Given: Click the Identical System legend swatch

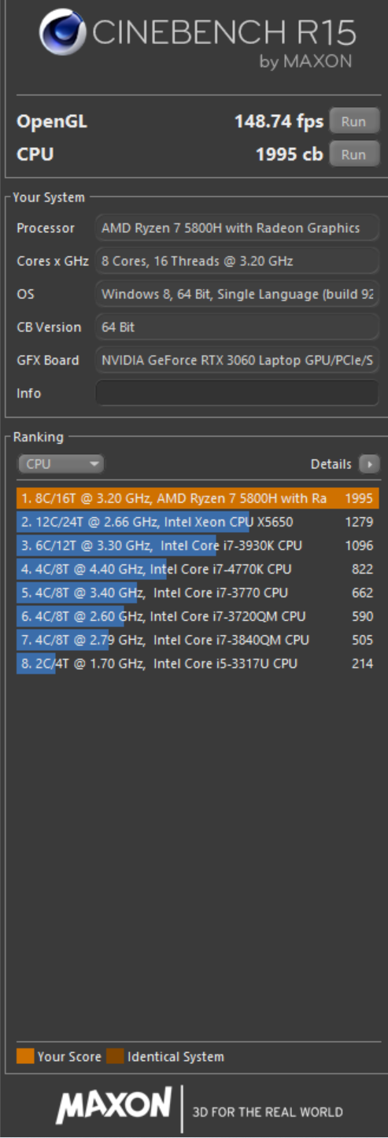Looking at the screenshot, I should [x=116, y=1056].
